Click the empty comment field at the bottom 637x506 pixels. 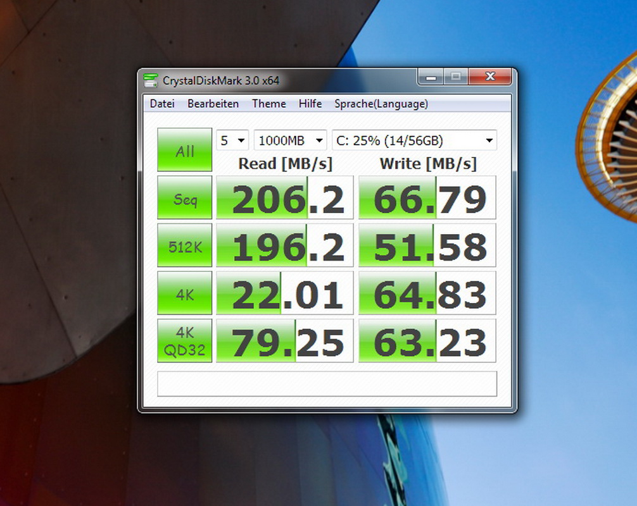click(x=327, y=384)
